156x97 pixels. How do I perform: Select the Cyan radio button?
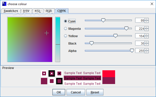point(66,21)
